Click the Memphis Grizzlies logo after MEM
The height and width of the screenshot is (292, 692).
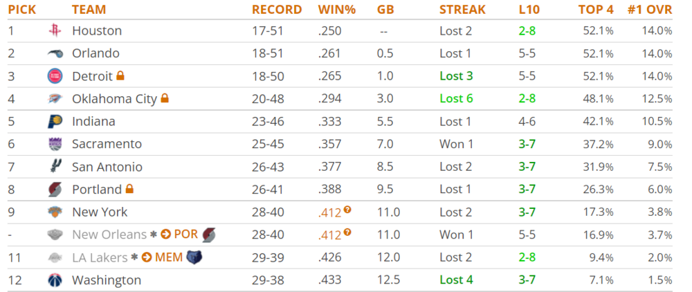[194, 257]
